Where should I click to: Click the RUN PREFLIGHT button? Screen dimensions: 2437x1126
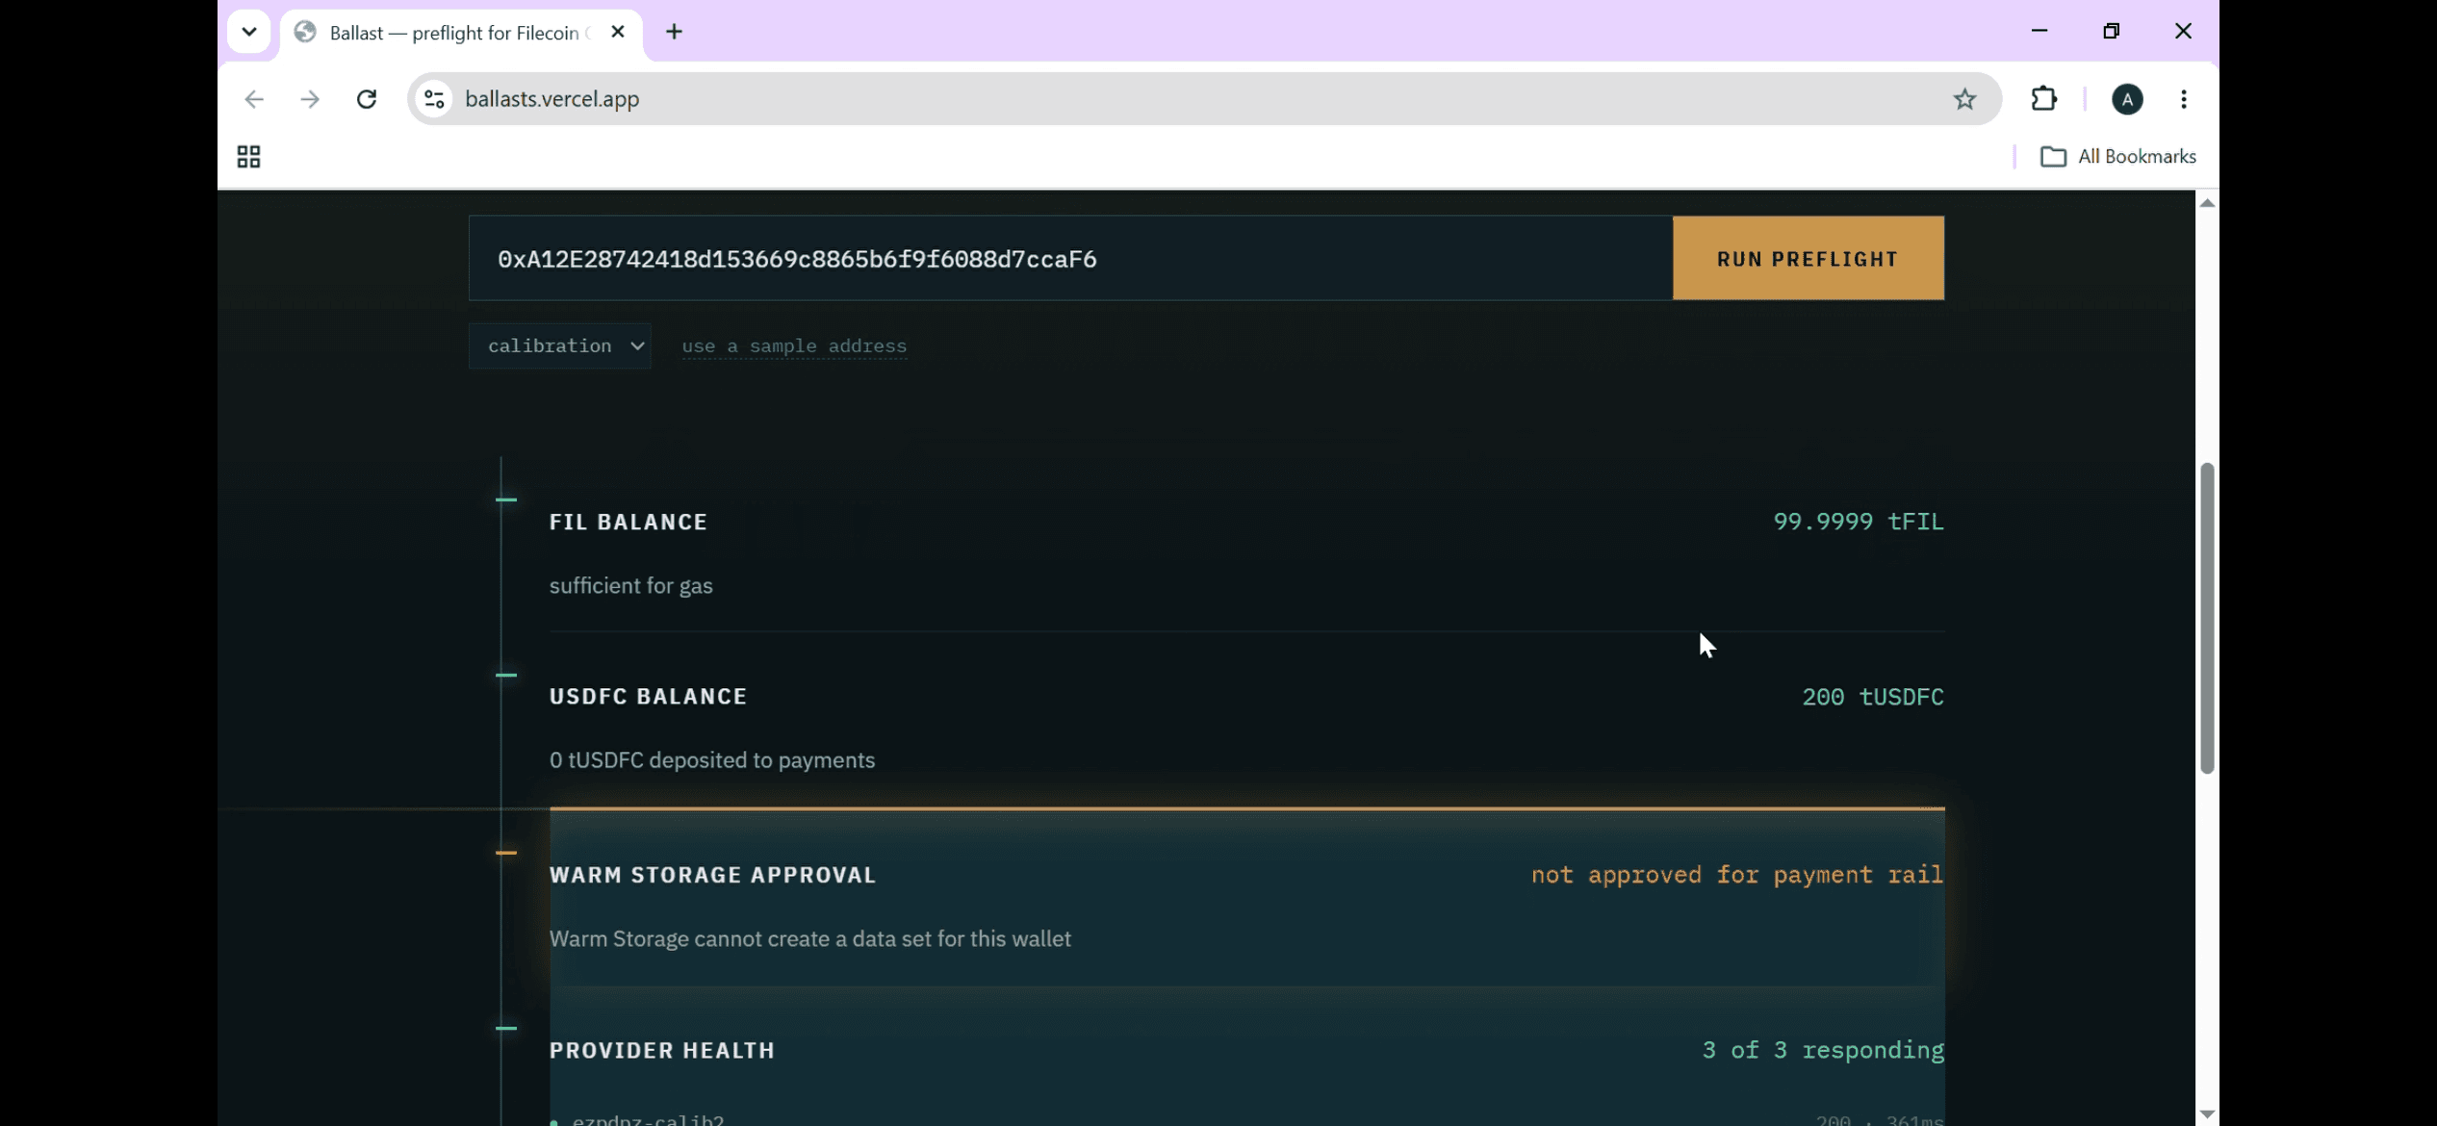[1808, 258]
